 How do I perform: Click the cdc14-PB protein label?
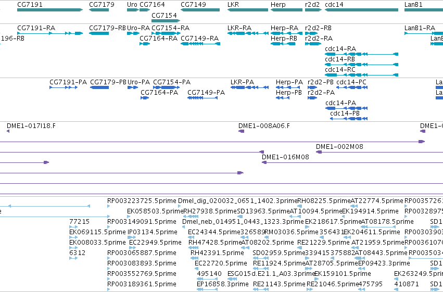pos(345,113)
